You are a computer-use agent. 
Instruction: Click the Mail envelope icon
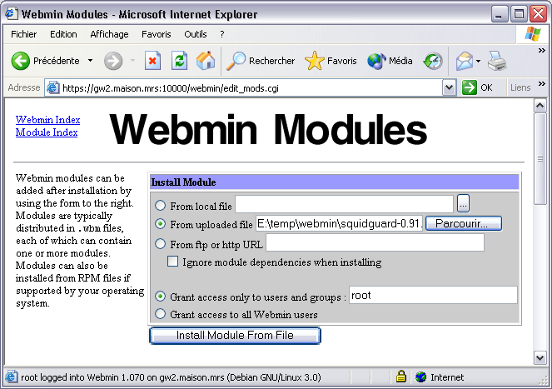click(x=465, y=61)
